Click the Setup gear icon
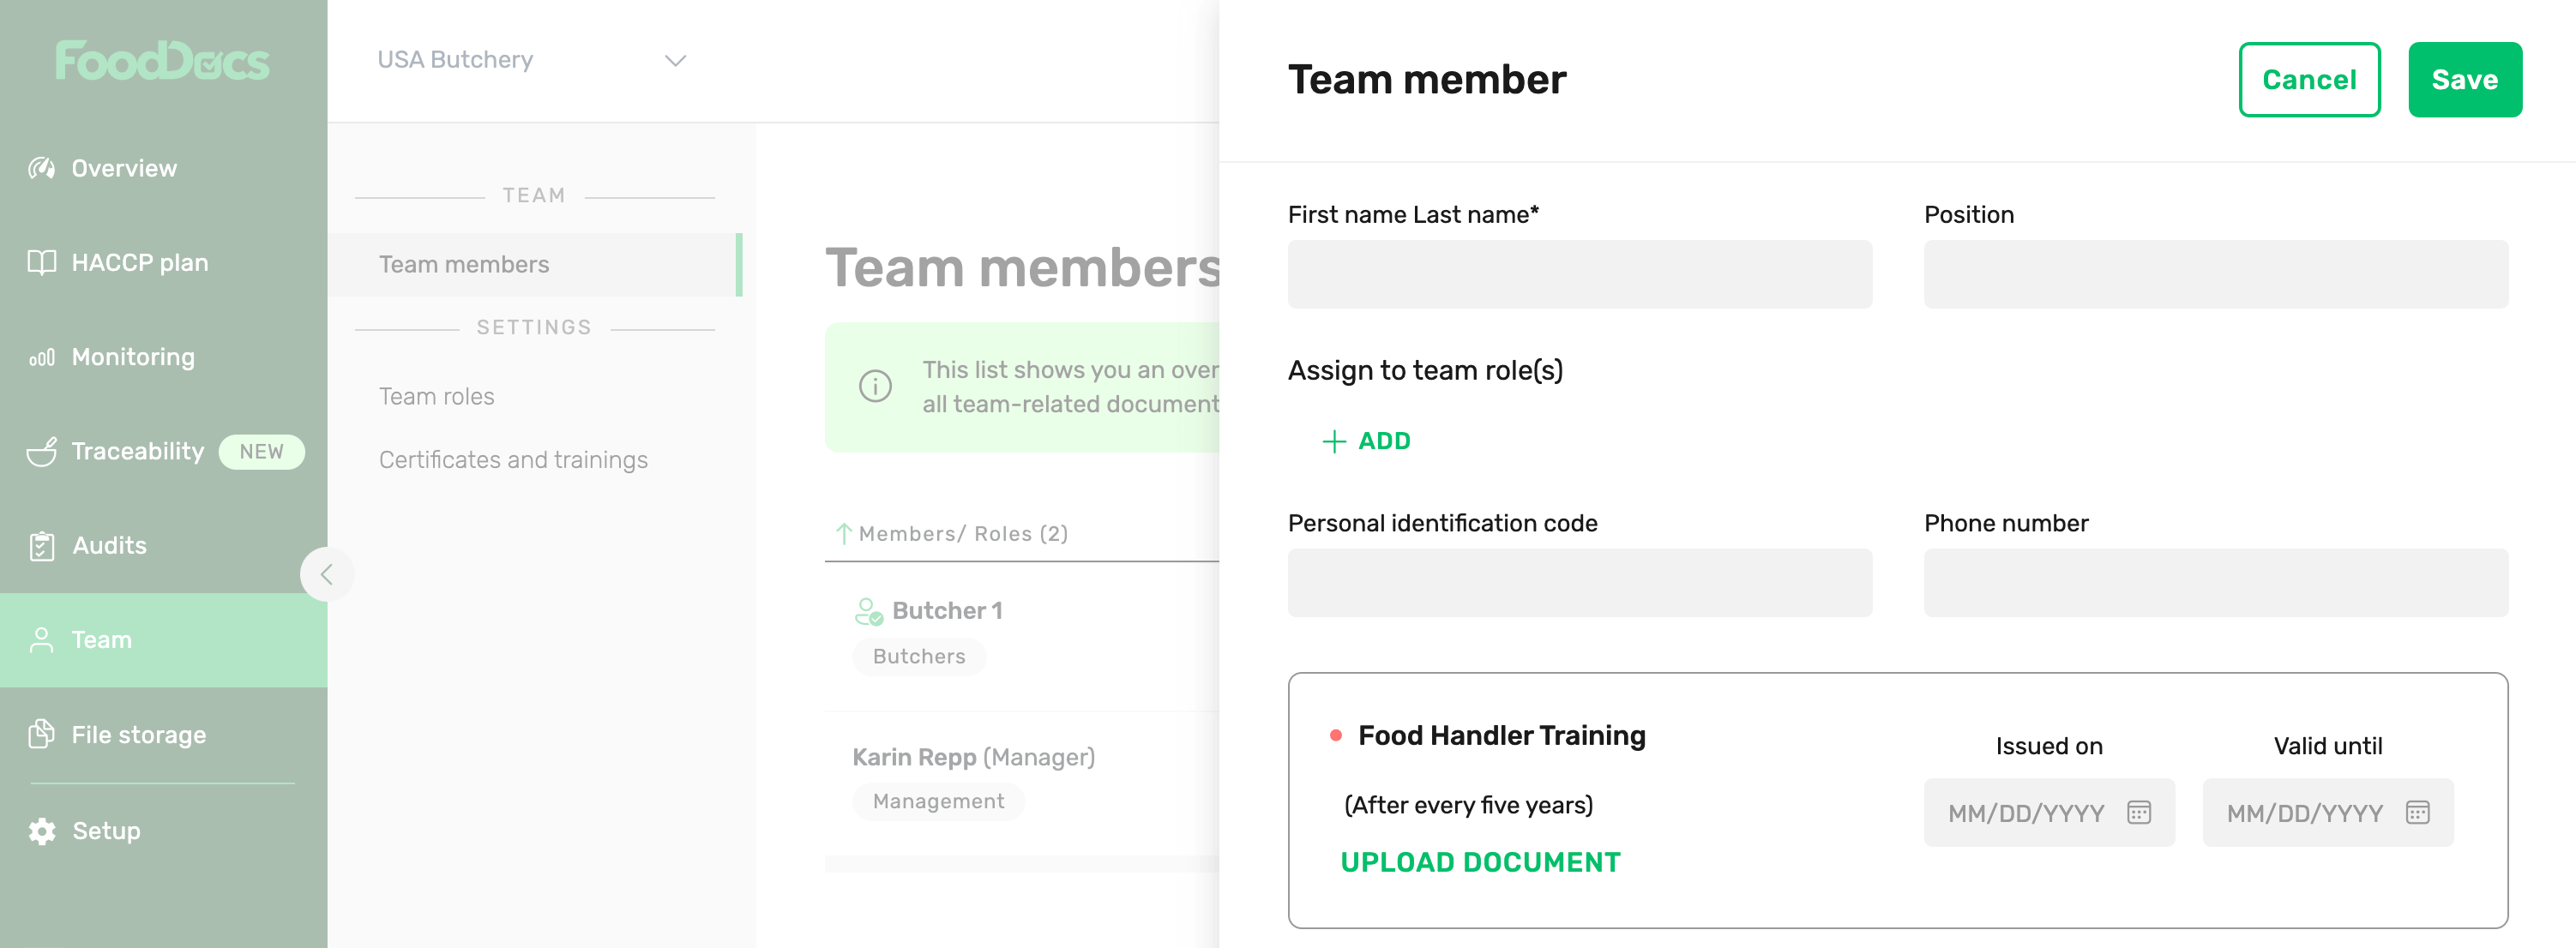The width and height of the screenshot is (2576, 948). (x=42, y=831)
